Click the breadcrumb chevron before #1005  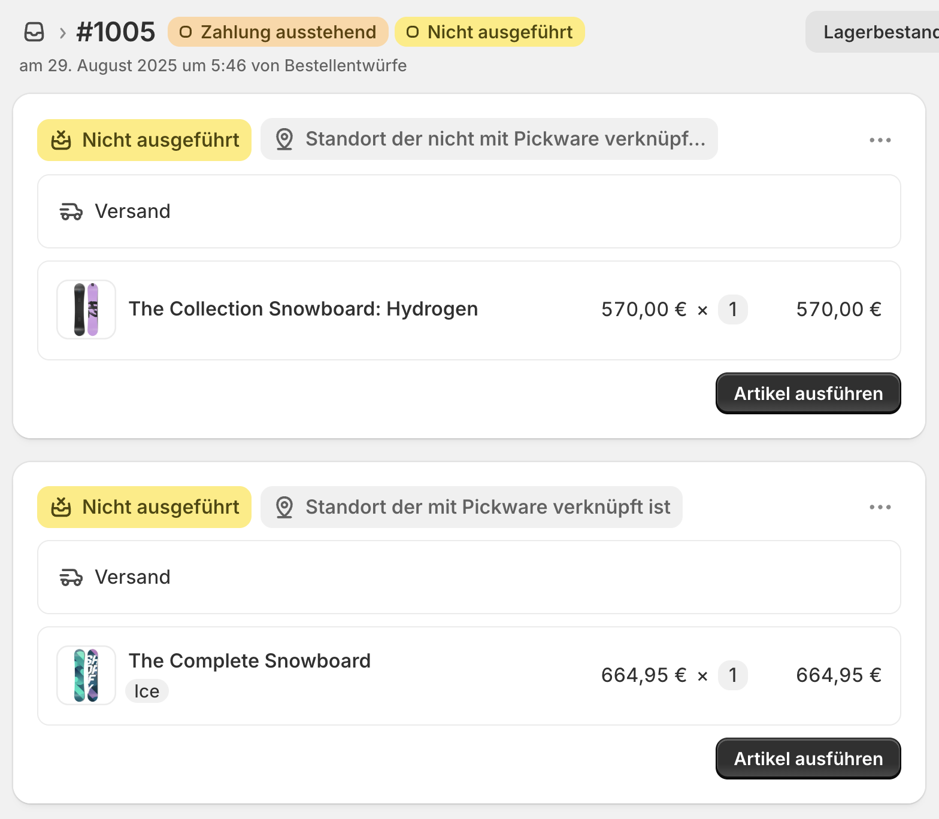(62, 32)
